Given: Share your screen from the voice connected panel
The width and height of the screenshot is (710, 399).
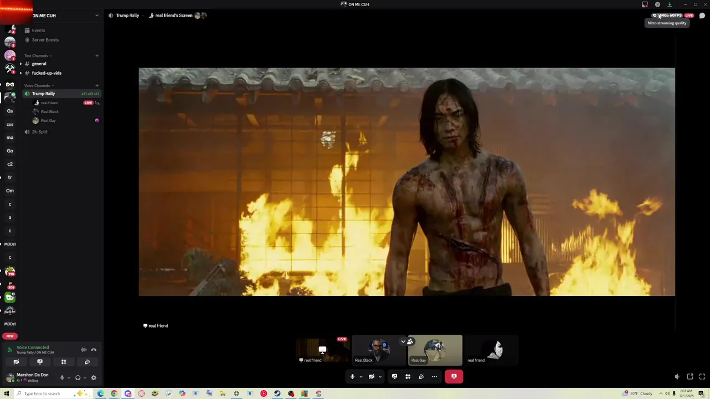Looking at the screenshot, I should (x=40, y=362).
